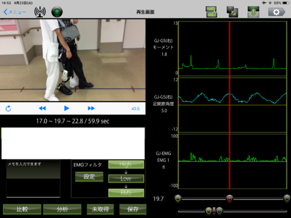291x218 pixels.
Task: Click the green knob on lower zoom slider
Action: (219, 211)
